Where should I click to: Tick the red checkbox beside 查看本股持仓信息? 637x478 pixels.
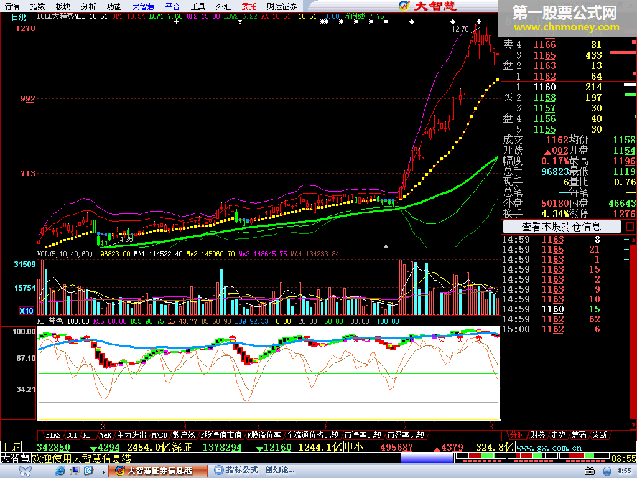pos(630,227)
